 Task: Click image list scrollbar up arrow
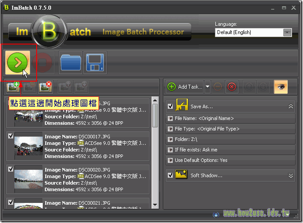pyautogui.click(x=155, y=100)
